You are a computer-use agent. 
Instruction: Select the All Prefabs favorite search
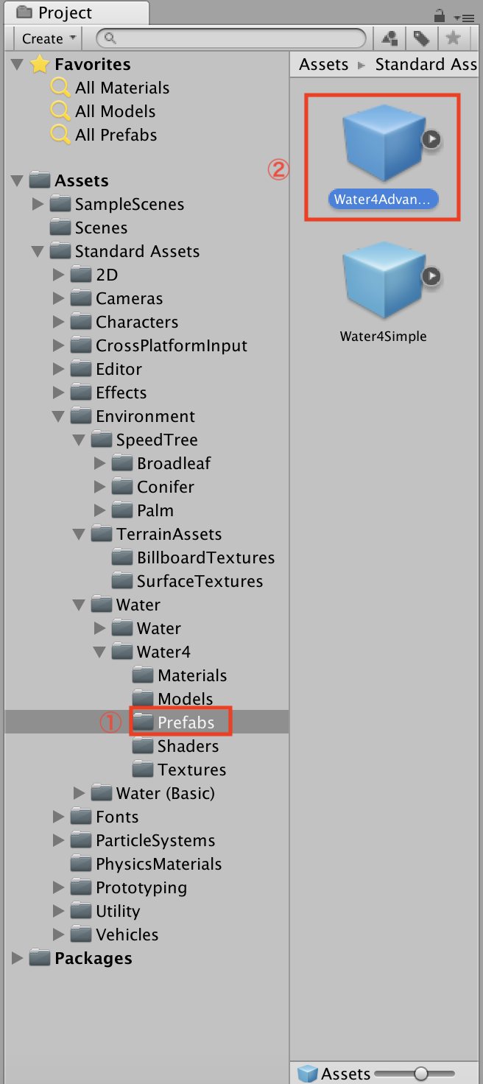[x=116, y=135]
